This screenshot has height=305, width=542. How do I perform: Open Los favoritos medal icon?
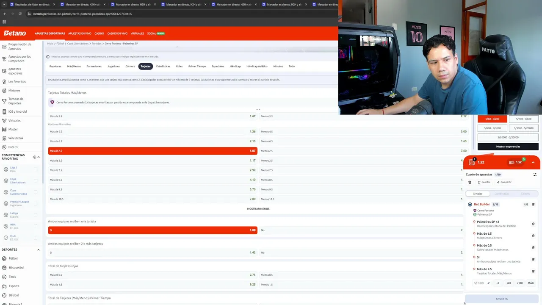click(4, 81)
